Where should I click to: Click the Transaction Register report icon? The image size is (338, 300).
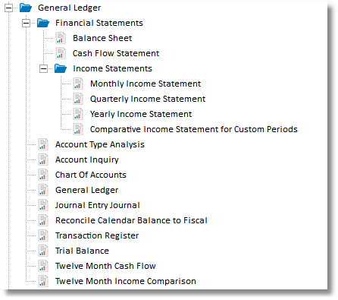(43, 235)
